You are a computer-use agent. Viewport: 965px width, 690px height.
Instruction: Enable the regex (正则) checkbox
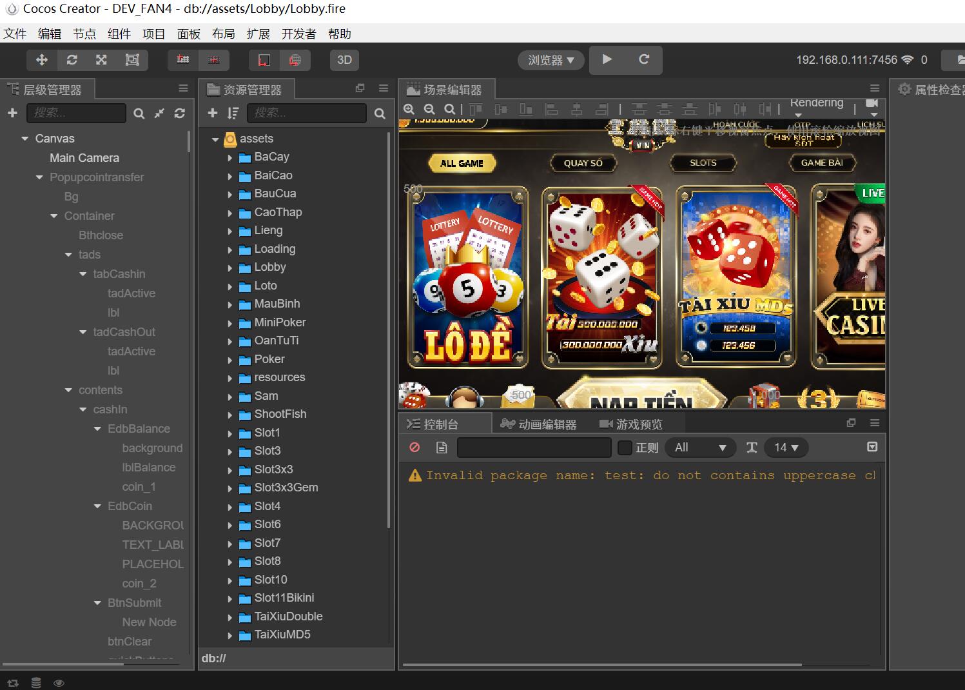[x=625, y=448]
